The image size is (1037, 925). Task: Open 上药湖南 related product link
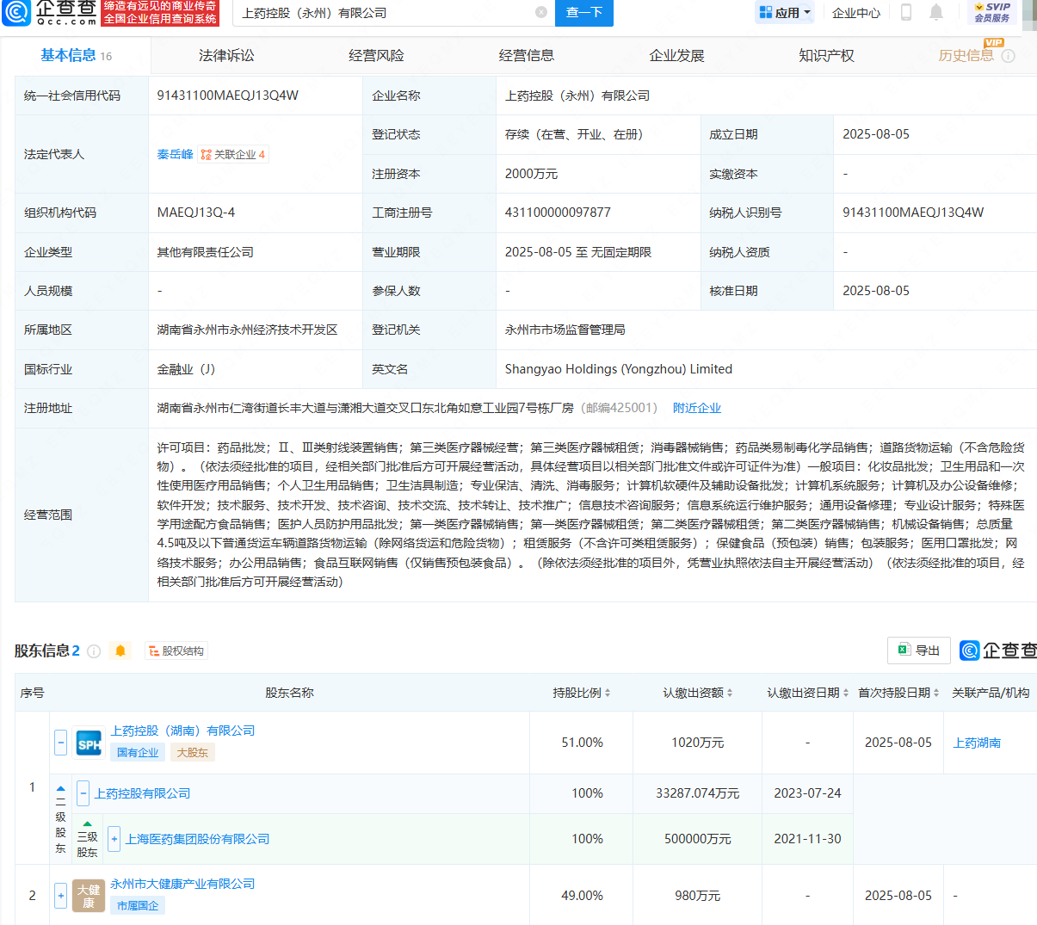click(977, 743)
